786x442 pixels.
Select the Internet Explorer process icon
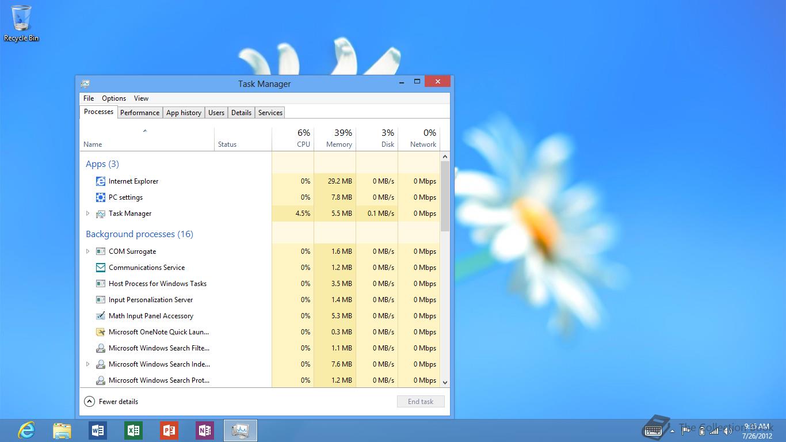101,181
